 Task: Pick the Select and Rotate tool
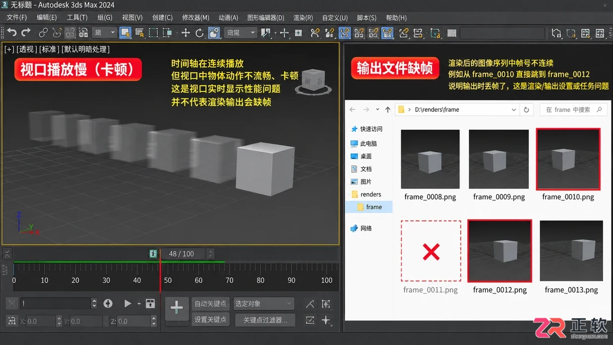click(200, 33)
